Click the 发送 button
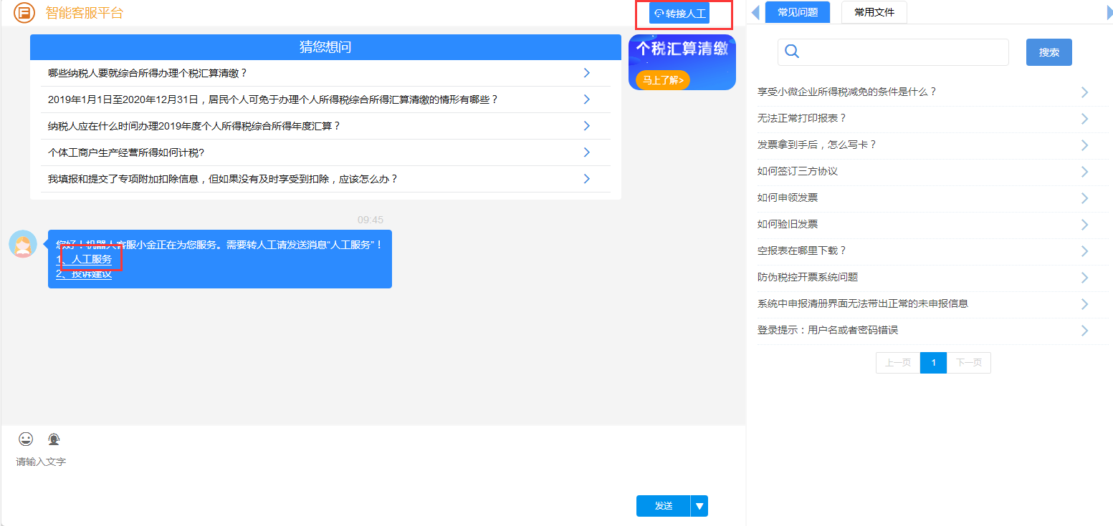The height and width of the screenshot is (526, 1113). click(663, 506)
